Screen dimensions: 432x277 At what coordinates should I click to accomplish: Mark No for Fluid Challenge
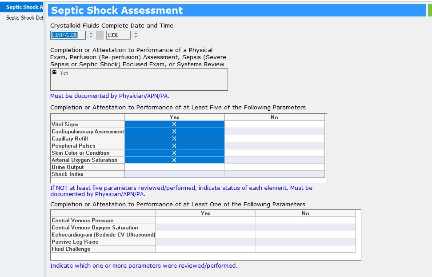(306, 249)
